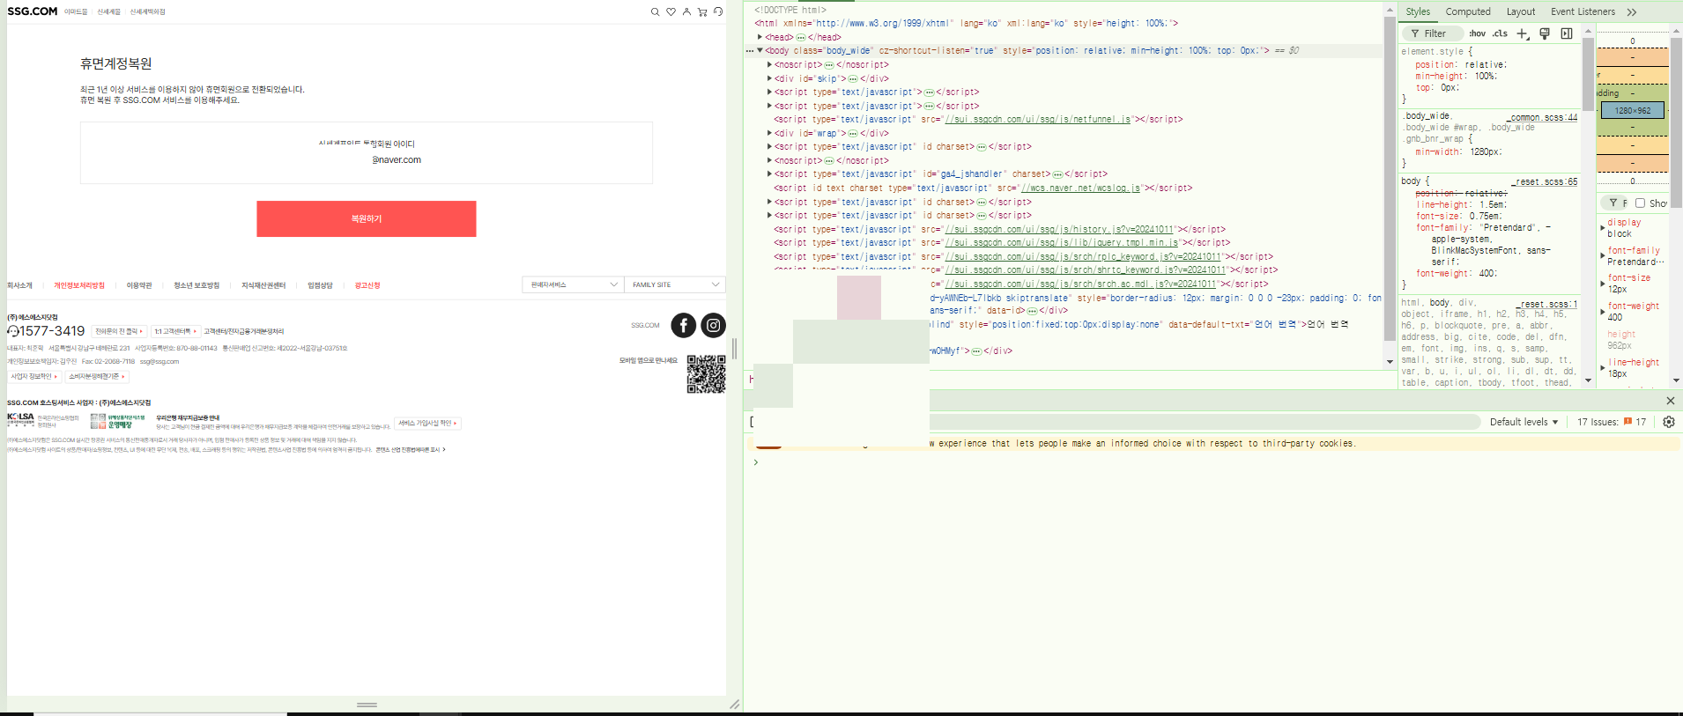Open wishlist heart icon in page header
This screenshot has height=716, width=1683.
671,11
